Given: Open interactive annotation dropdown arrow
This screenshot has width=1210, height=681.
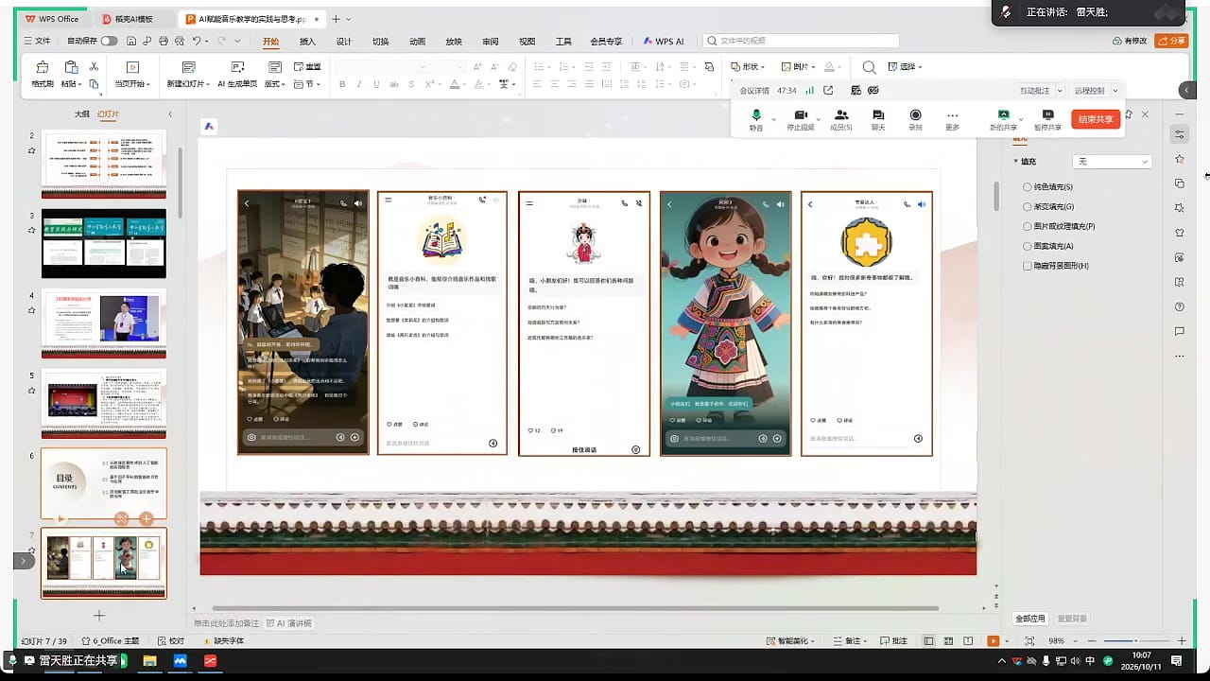Looking at the screenshot, I should (1059, 91).
